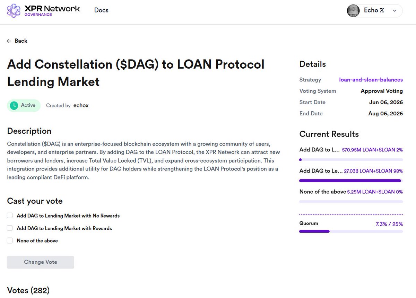Open the loan-and-sloan-balances strategy link

pos(371,80)
